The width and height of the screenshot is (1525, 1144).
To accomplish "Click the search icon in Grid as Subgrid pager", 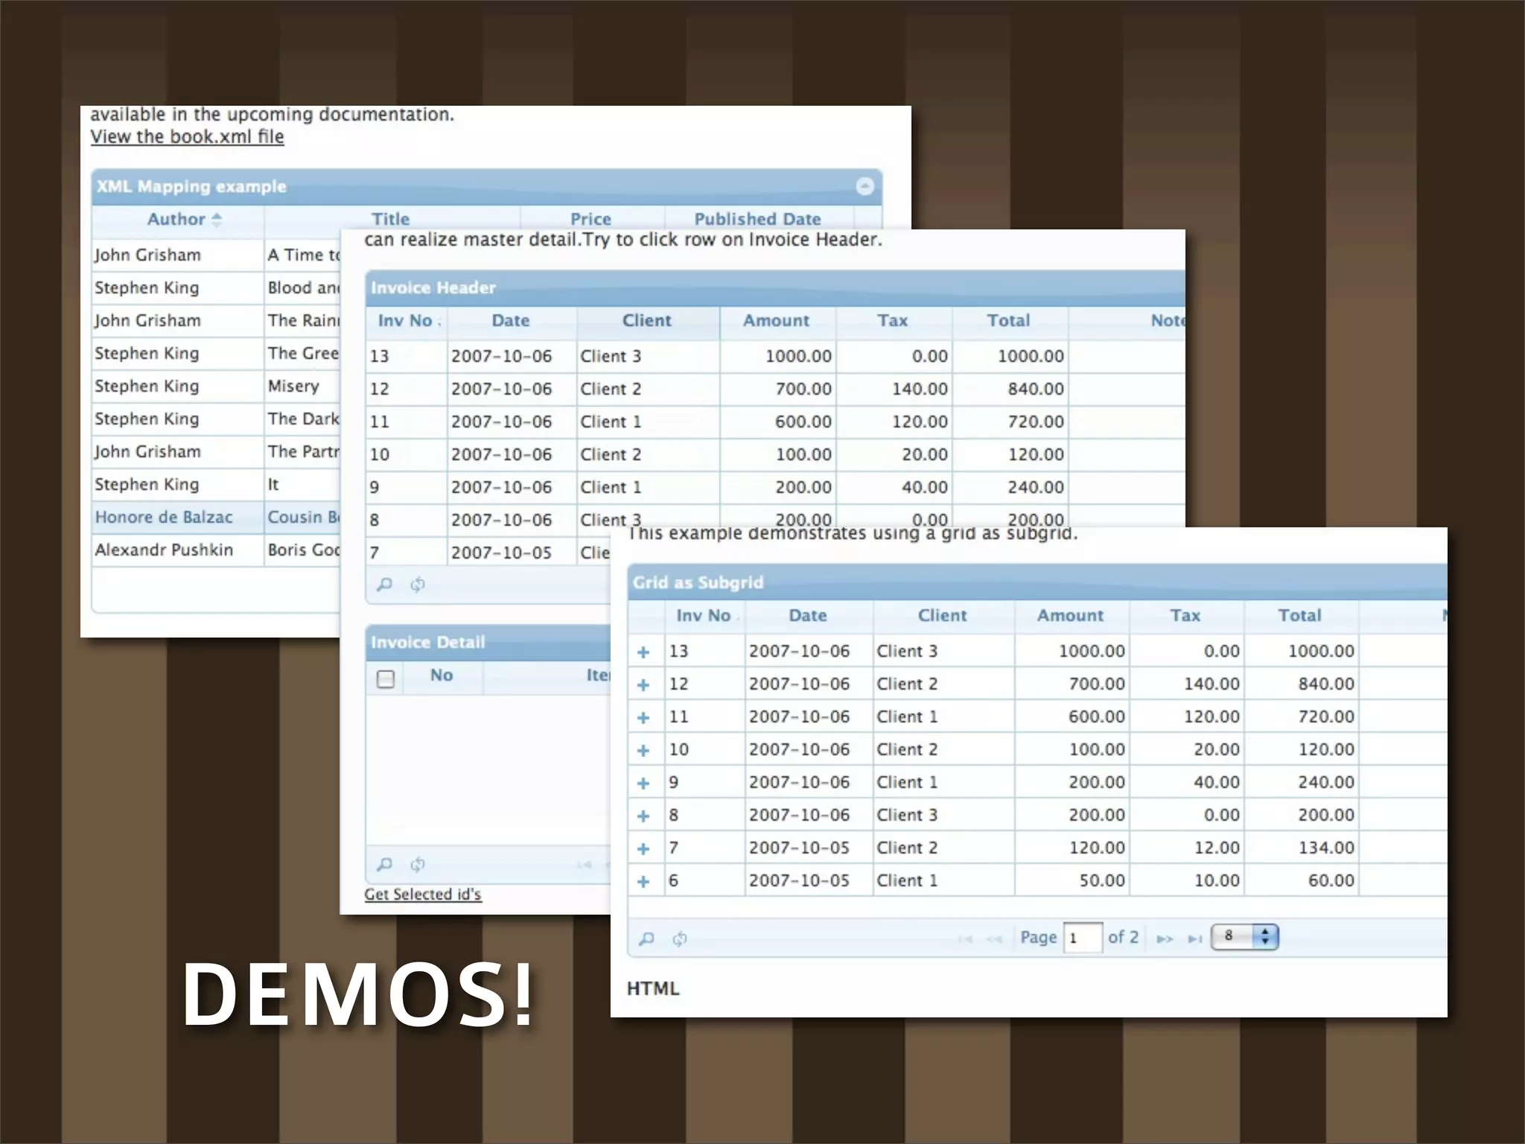I will pyautogui.click(x=646, y=938).
